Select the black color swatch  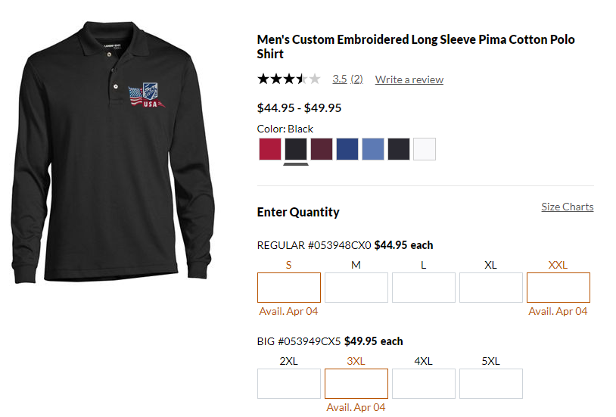(x=296, y=149)
